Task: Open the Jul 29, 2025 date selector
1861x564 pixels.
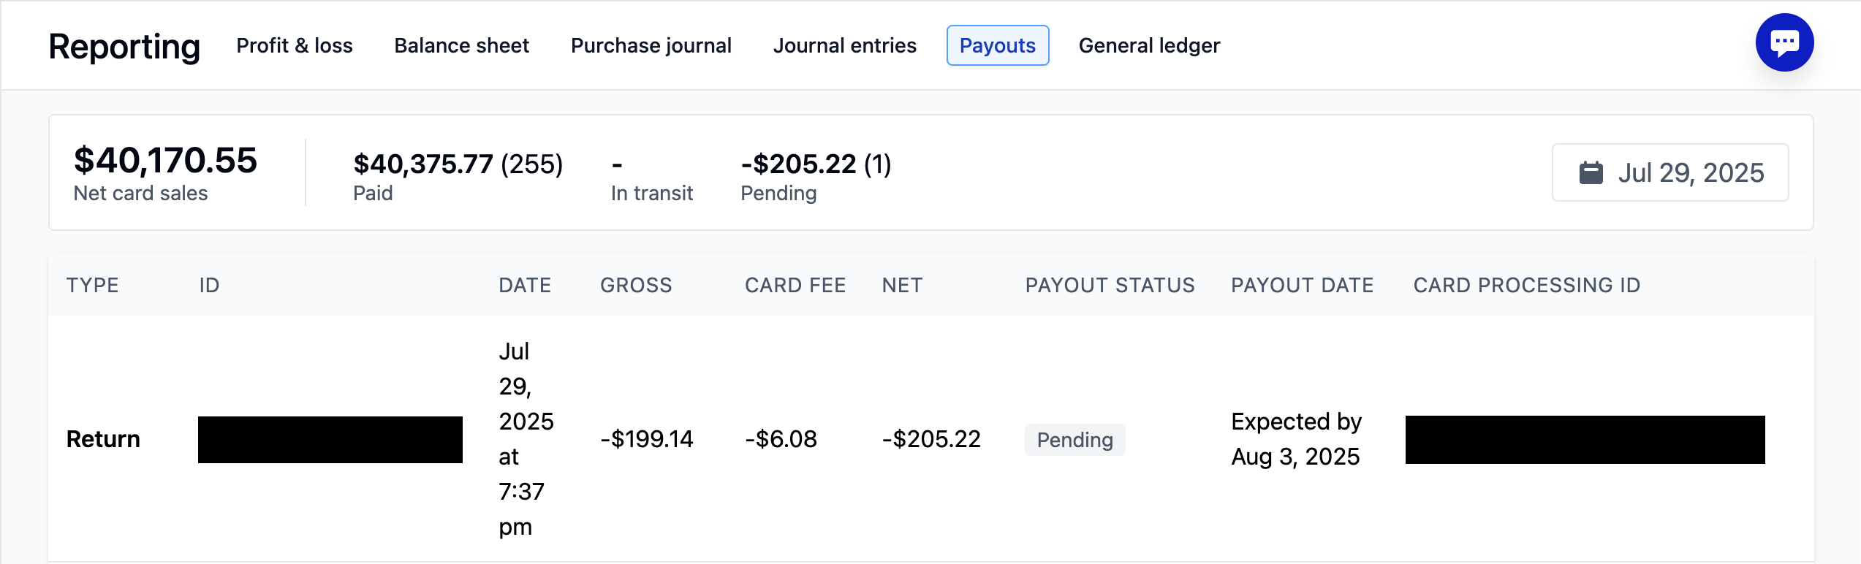Action: pos(1689,173)
